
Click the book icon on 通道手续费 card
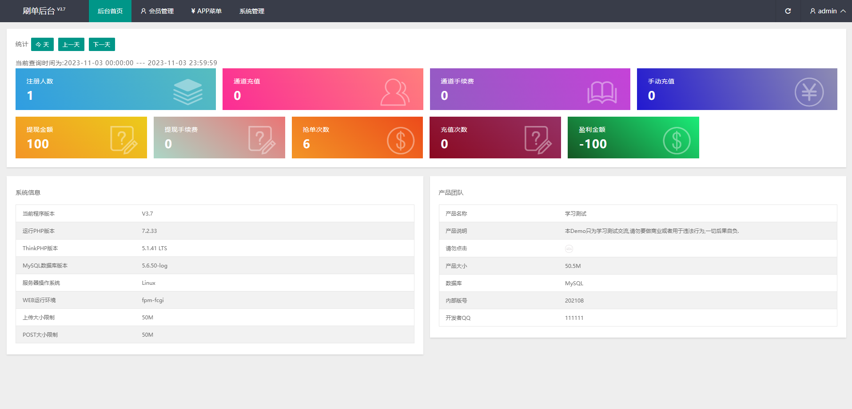602,92
